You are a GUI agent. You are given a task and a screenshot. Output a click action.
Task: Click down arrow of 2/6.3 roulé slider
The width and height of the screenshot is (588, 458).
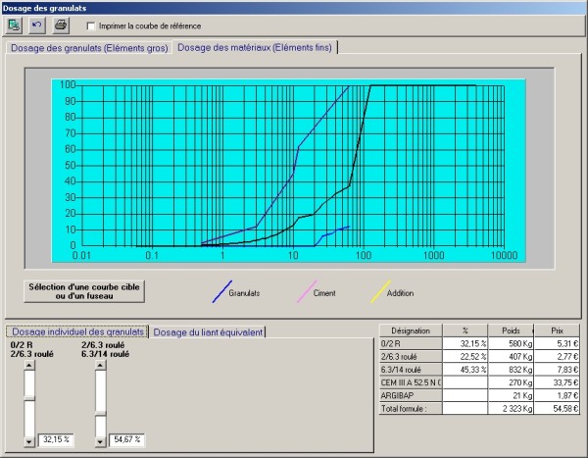click(99, 440)
